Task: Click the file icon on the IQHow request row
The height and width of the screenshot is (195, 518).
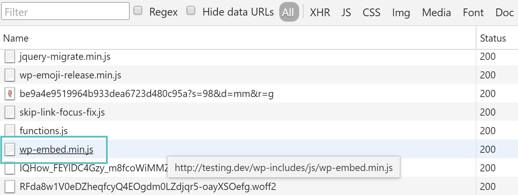Action: tap(9, 168)
